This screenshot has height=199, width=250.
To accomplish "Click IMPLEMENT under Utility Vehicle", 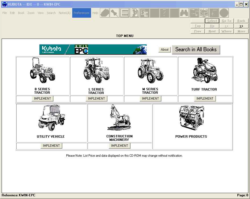I will click(51, 145).
